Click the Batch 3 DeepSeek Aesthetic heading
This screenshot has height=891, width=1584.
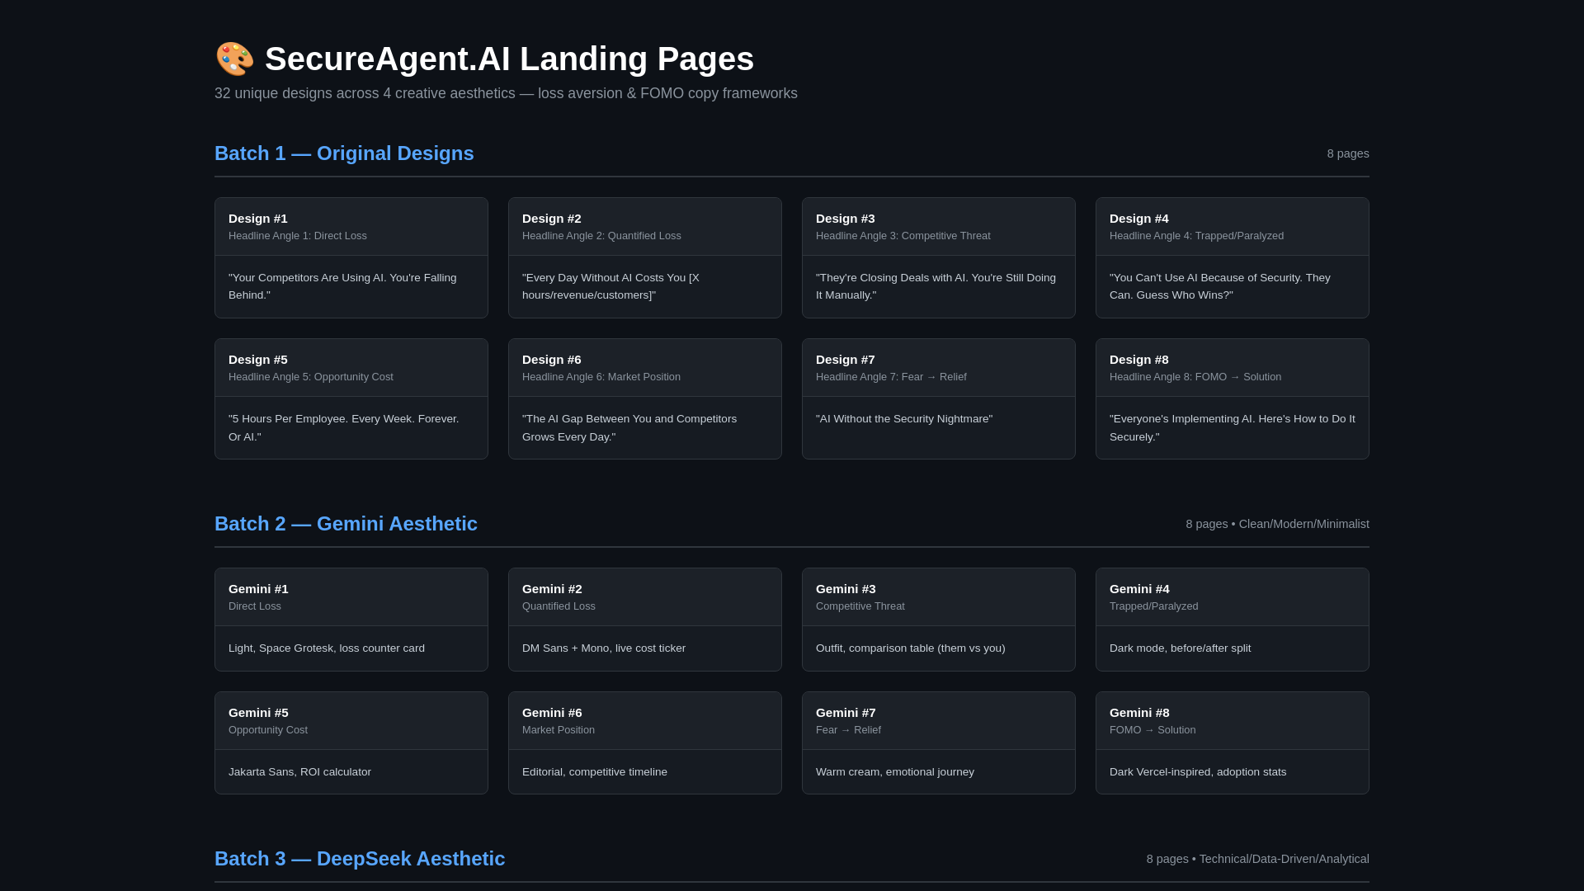click(x=360, y=859)
